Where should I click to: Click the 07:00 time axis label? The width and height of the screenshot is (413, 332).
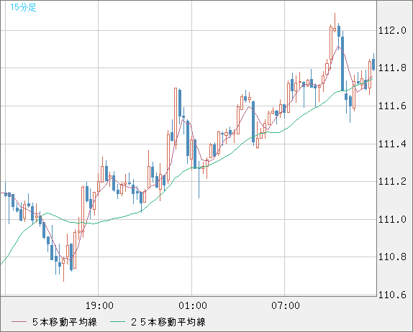[286, 305]
